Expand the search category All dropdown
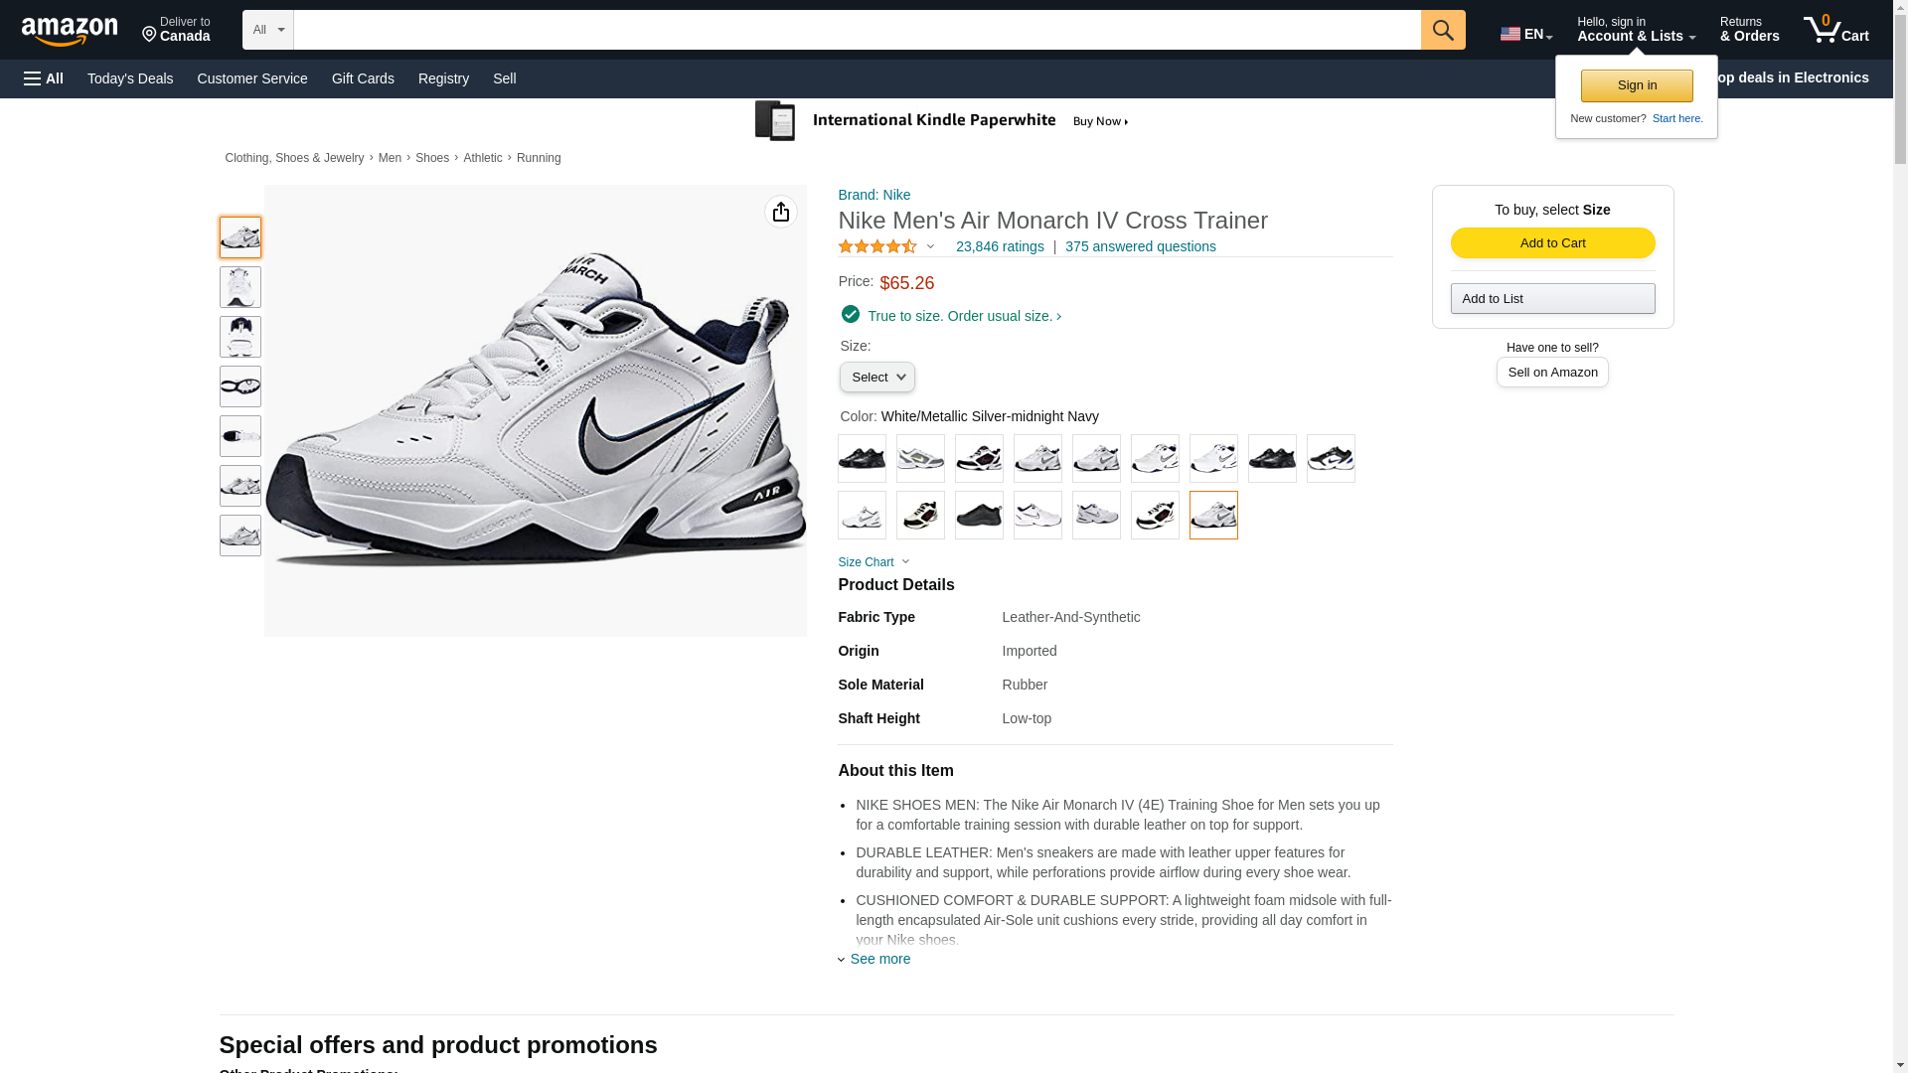 (267, 30)
